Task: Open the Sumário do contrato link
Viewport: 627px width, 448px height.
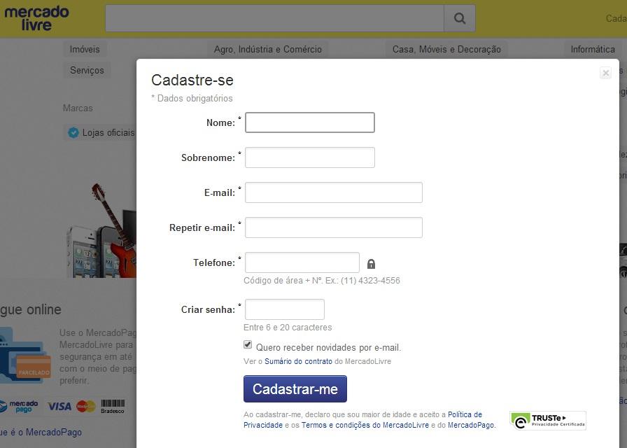Action: tap(298, 362)
